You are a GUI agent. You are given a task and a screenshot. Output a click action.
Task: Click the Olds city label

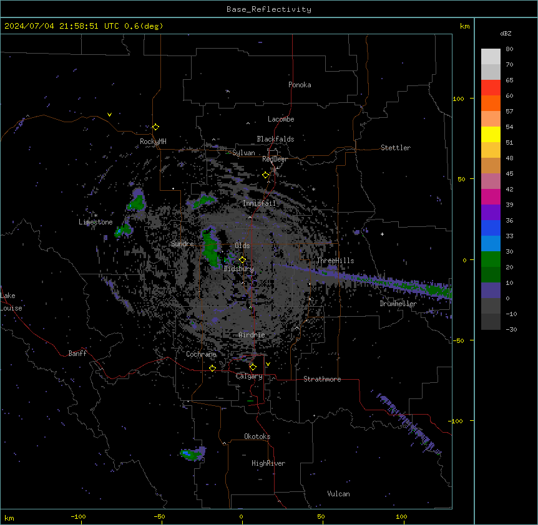tap(242, 246)
